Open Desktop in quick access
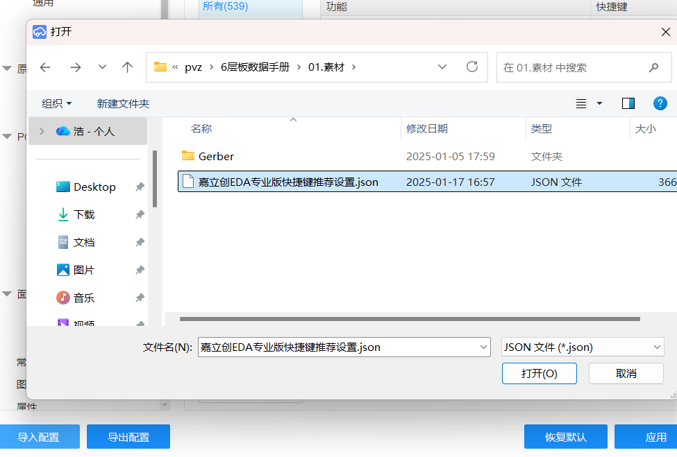 pos(86,187)
